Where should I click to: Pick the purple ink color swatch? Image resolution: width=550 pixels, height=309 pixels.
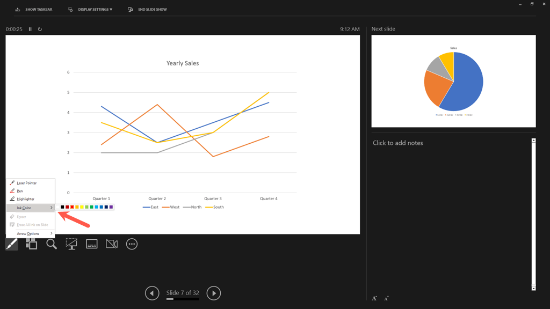pyautogui.click(x=111, y=207)
